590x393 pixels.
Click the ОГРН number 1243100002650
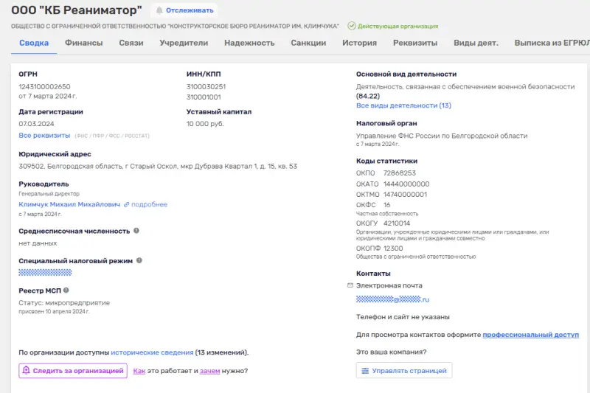tap(44, 86)
